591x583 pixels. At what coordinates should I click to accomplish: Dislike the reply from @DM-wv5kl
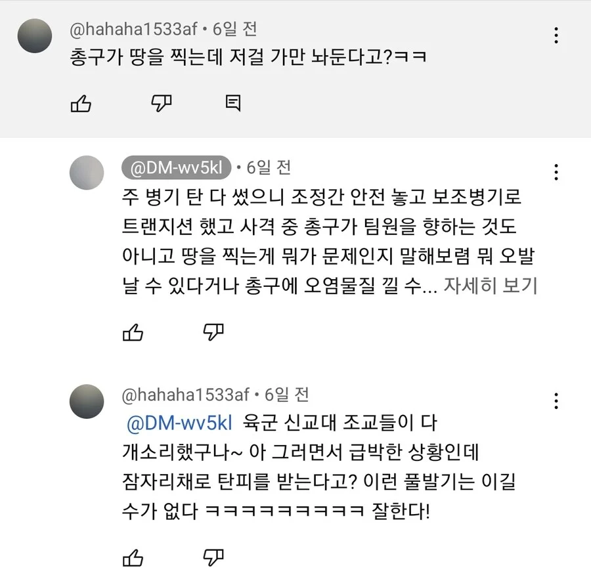[213, 332]
